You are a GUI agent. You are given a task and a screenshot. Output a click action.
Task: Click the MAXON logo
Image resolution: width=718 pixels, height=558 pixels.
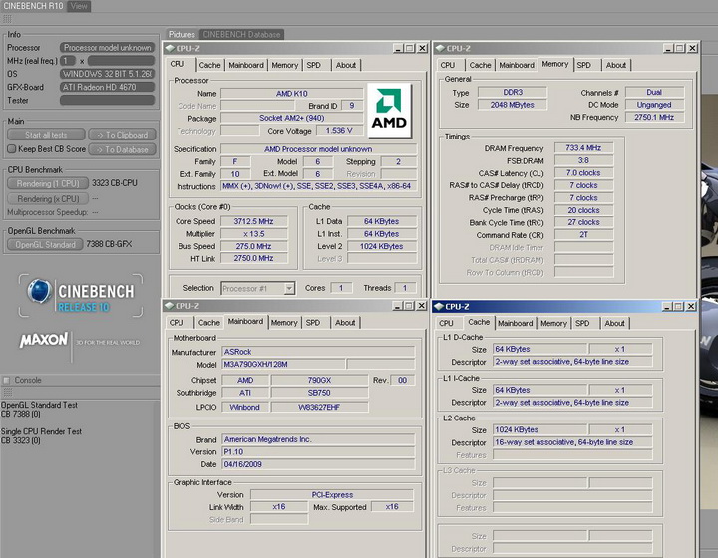[x=44, y=341]
